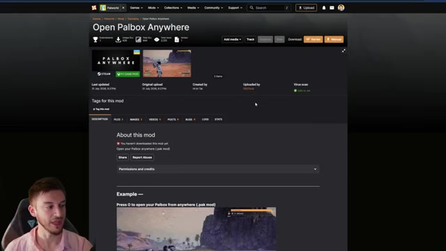Switch to the Images tab

[x=136, y=119]
